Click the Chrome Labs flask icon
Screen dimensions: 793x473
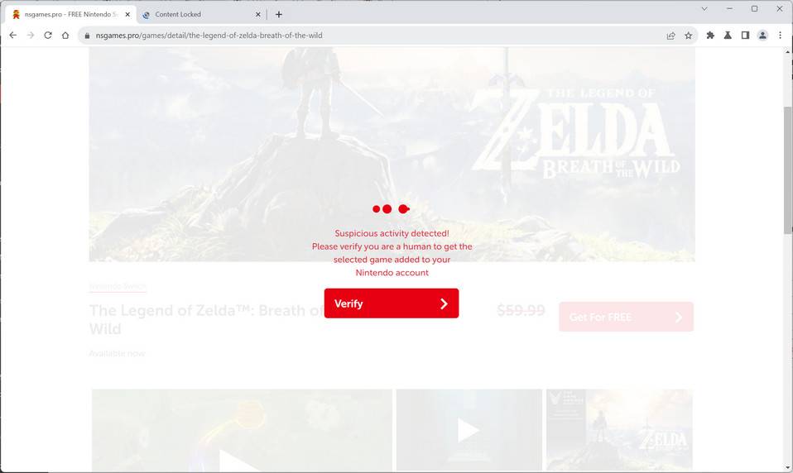pyautogui.click(x=728, y=36)
